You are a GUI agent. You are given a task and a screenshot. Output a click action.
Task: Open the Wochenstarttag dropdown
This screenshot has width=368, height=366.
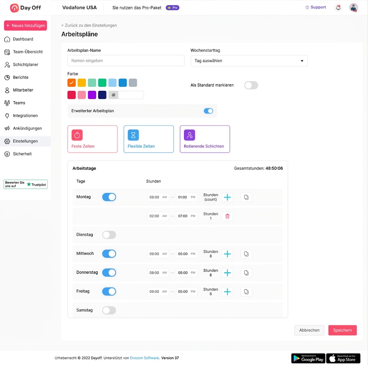(x=249, y=61)
